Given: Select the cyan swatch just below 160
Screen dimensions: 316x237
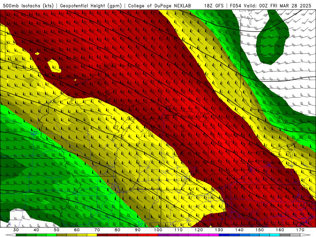Looking at the screenshot, I should click(x=275, y=235).
